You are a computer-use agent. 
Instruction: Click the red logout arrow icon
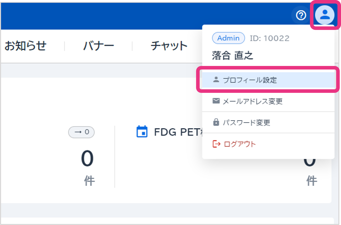216,144
